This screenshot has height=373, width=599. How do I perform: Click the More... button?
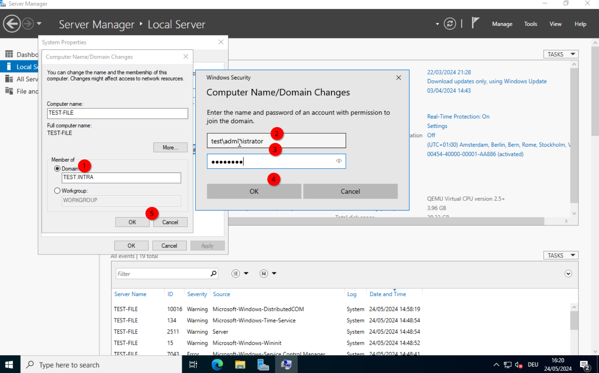tap(170, 147)
